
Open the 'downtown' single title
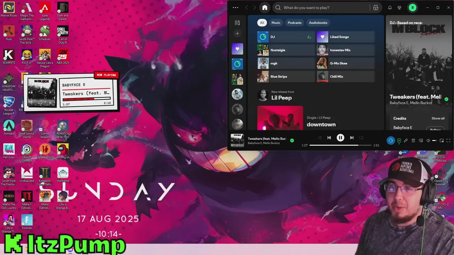click(x=321, y=124)
